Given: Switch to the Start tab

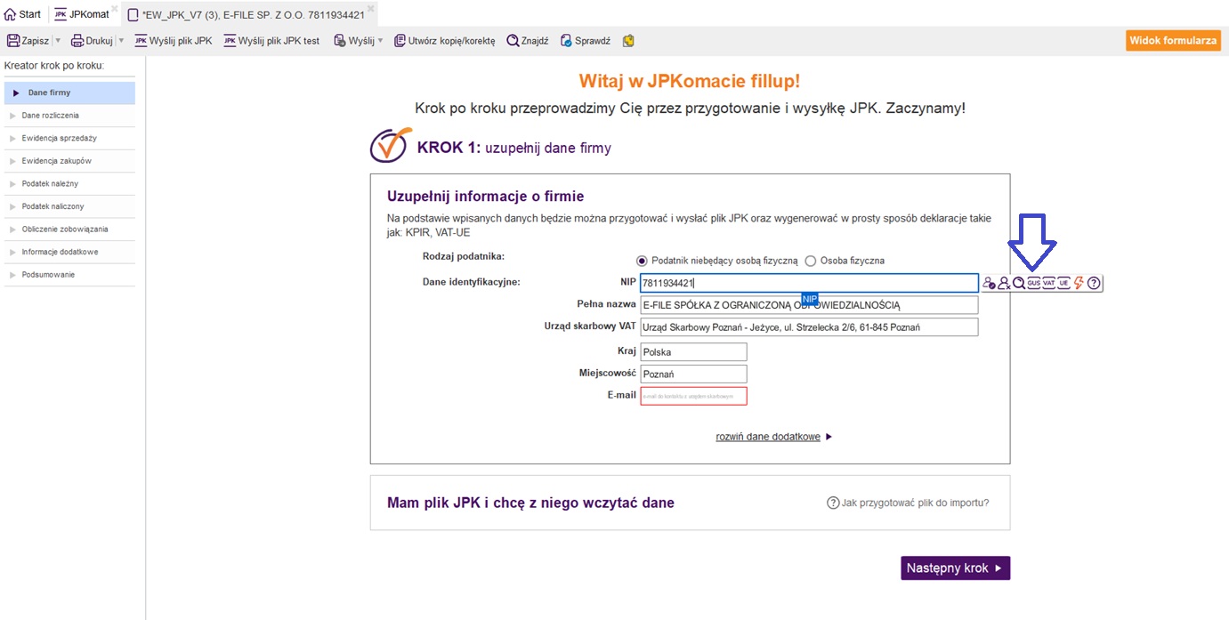Looking at the screenshot, I should pyautogui.click(x=23, y=14).
